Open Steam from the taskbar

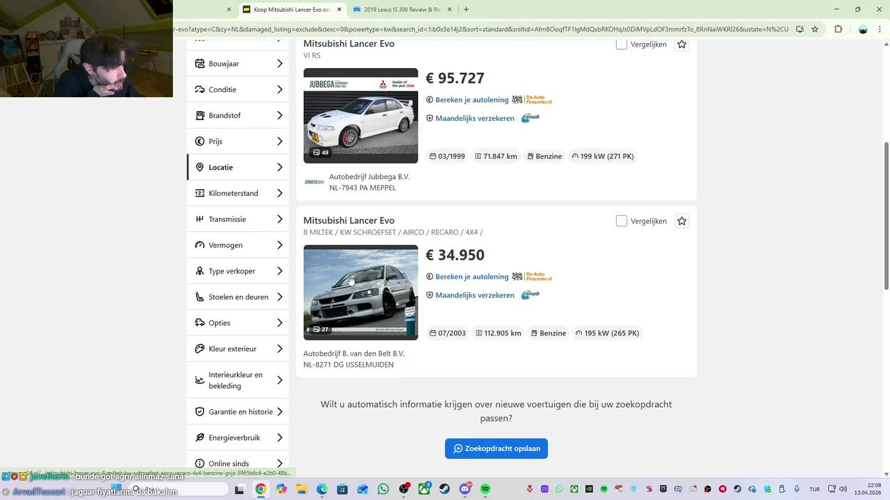click(445, 490)
